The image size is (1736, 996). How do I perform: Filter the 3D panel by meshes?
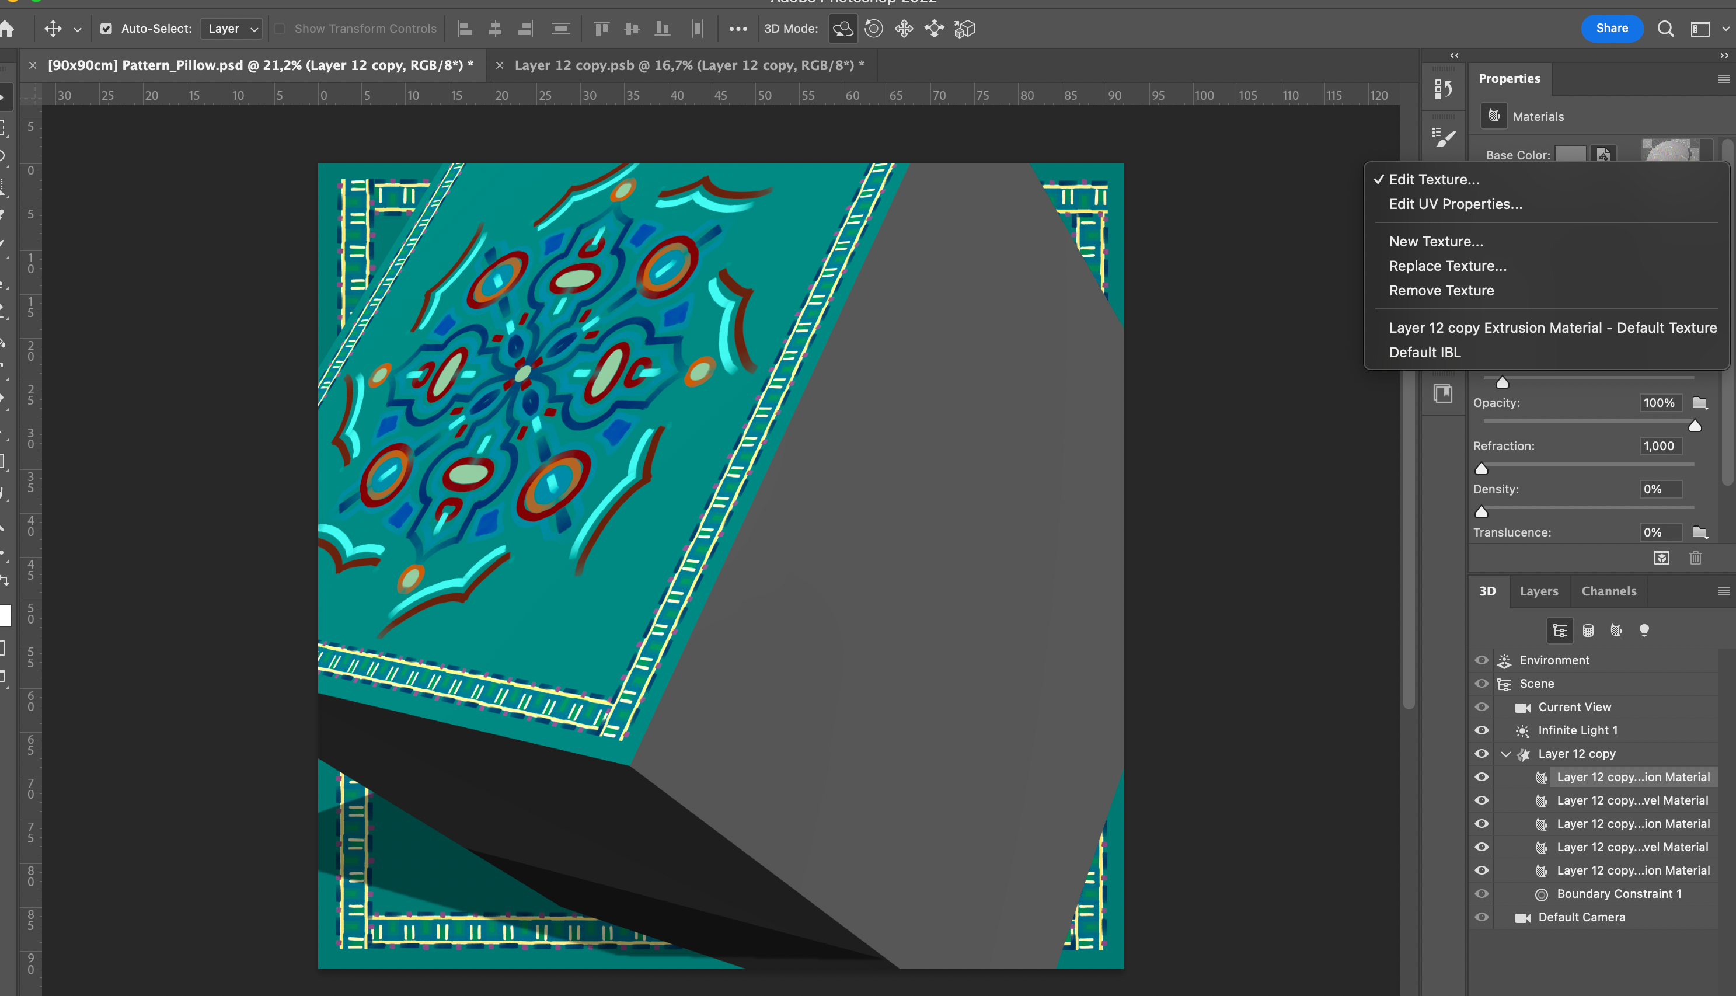pyautogui.click(x=1588, y=630)
